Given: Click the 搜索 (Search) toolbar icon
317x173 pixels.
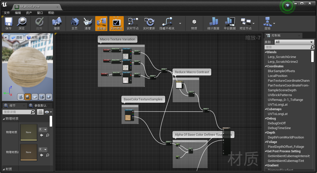Looking at the screenshot, I should pos(56,23).
